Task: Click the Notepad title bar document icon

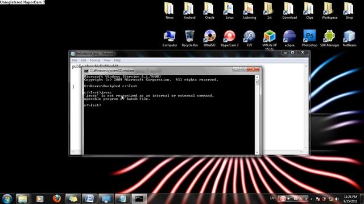Action: [x=73, y=54]
